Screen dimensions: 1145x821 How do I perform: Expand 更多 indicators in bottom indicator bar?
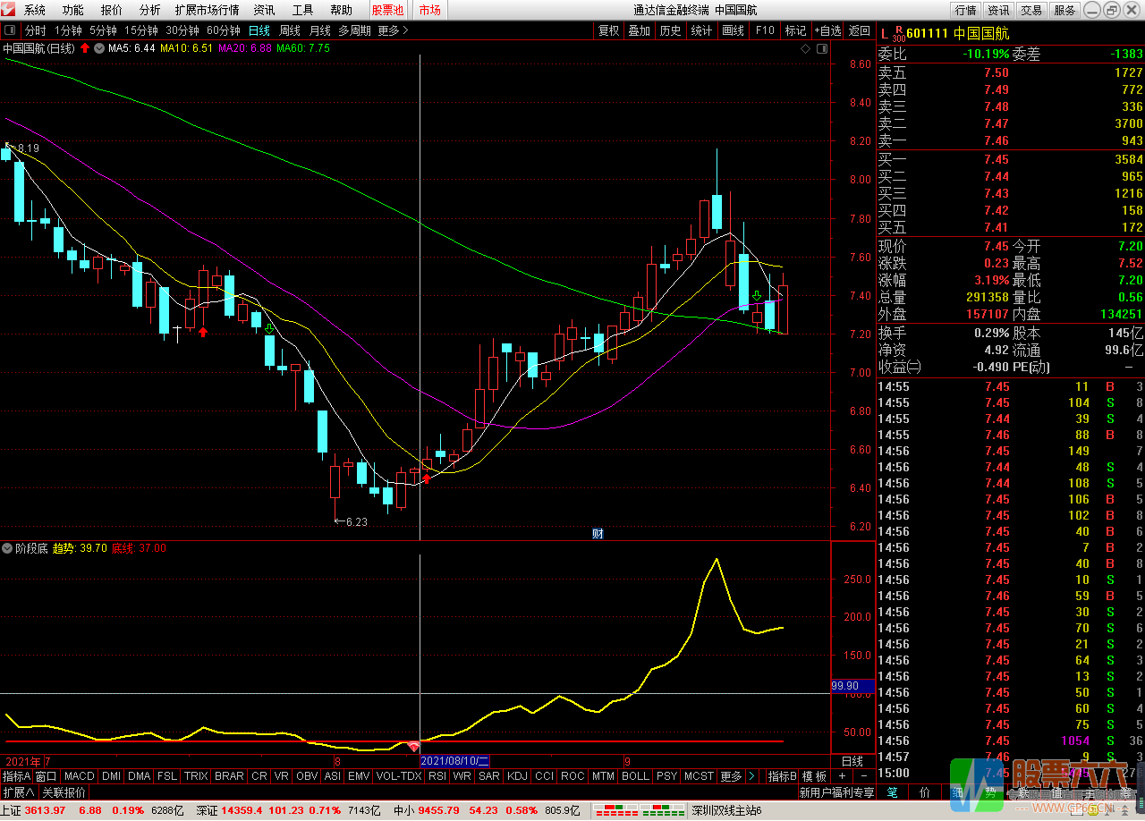pos(731,776)
